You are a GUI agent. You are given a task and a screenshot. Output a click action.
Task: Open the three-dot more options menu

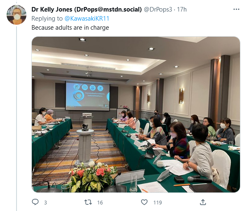pyautogui.click(x=236, y=9)
